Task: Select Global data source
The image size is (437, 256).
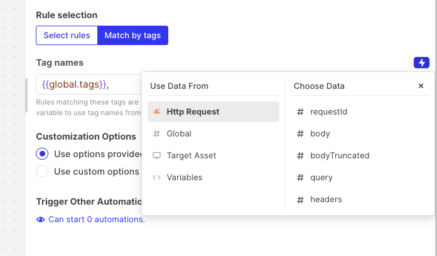Action: [x=213, y=134]
